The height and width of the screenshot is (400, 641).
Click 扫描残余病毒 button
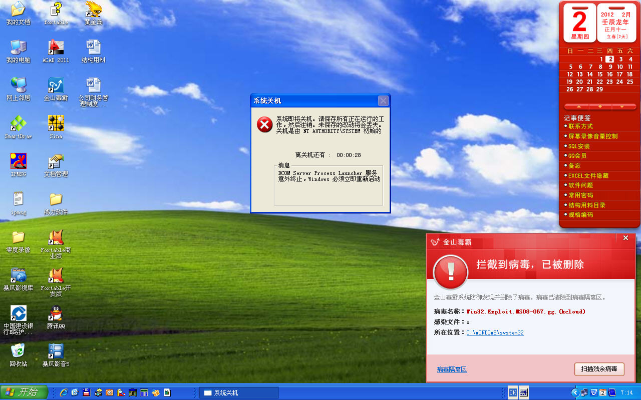pos(599,369)
